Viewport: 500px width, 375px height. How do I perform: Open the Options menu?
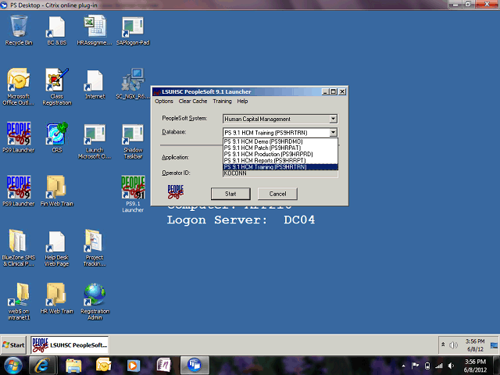click(x=164, y=101)
